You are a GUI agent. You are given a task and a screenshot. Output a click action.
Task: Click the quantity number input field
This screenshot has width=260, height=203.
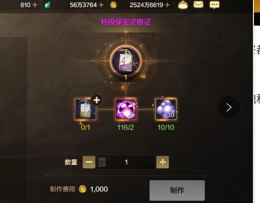(x=126, y=162)
